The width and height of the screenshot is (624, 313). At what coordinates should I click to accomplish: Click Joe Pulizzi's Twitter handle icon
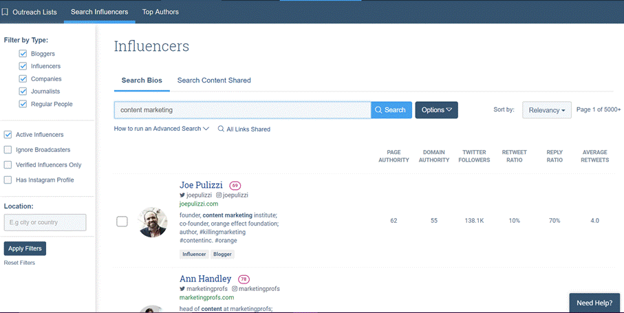click(183, 195)
